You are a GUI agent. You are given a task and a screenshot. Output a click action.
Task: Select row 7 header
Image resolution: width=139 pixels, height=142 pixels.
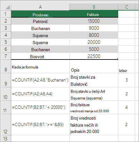click(6, 56)
